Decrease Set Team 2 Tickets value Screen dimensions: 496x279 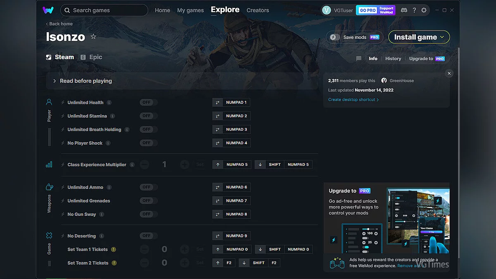tap(144, 263)
